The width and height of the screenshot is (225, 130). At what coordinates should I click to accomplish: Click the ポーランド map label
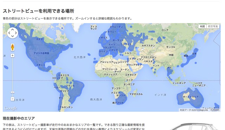click(x=118, y=40)
